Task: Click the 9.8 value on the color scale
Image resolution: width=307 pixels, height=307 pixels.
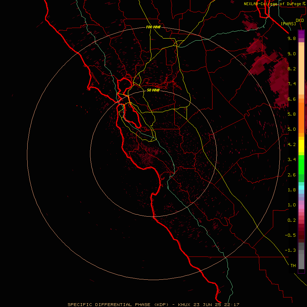Action: pyautogui.click(x=292, y=38)
